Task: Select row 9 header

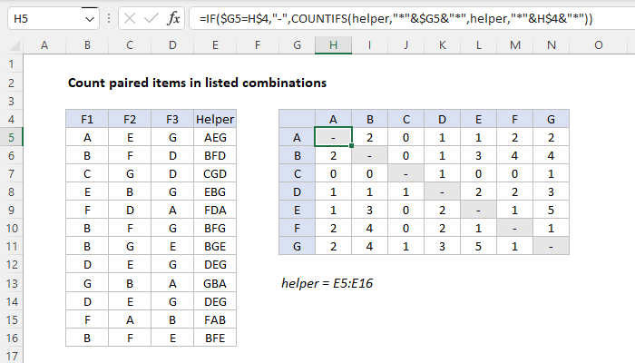Action: [11, 211]
